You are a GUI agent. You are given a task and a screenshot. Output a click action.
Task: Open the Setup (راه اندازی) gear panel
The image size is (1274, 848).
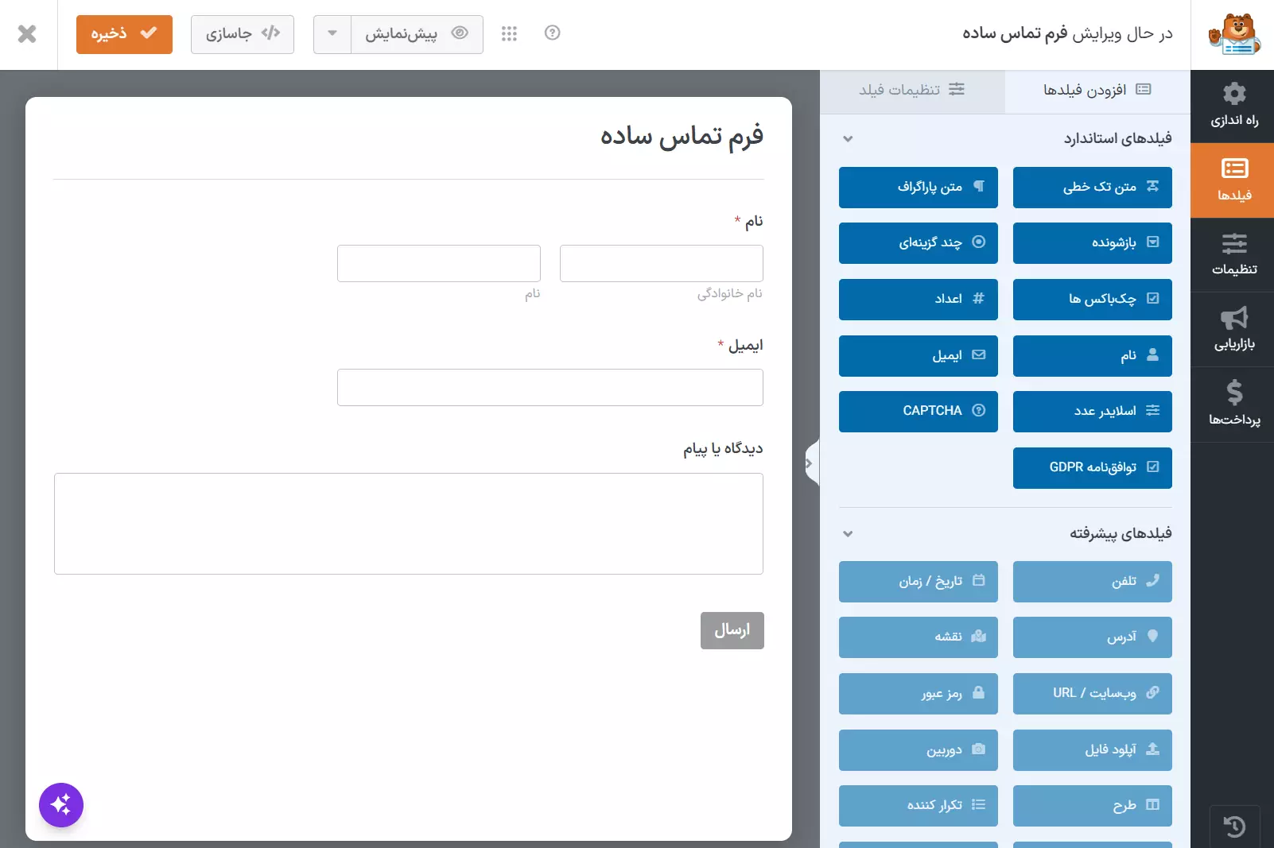(x=1233, y=106)
